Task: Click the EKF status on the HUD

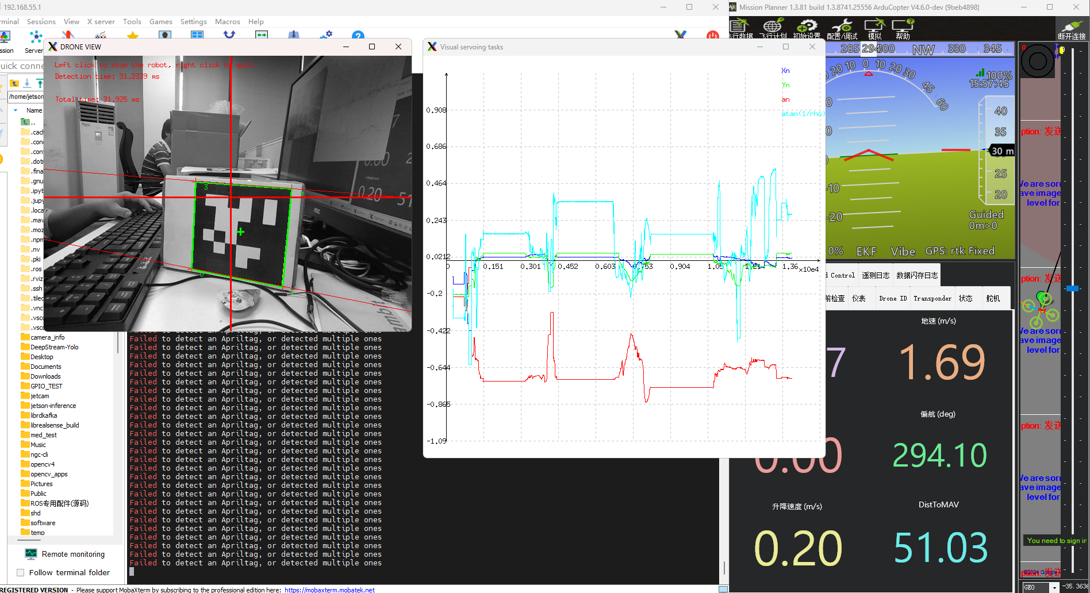Action: pos(866,251)
